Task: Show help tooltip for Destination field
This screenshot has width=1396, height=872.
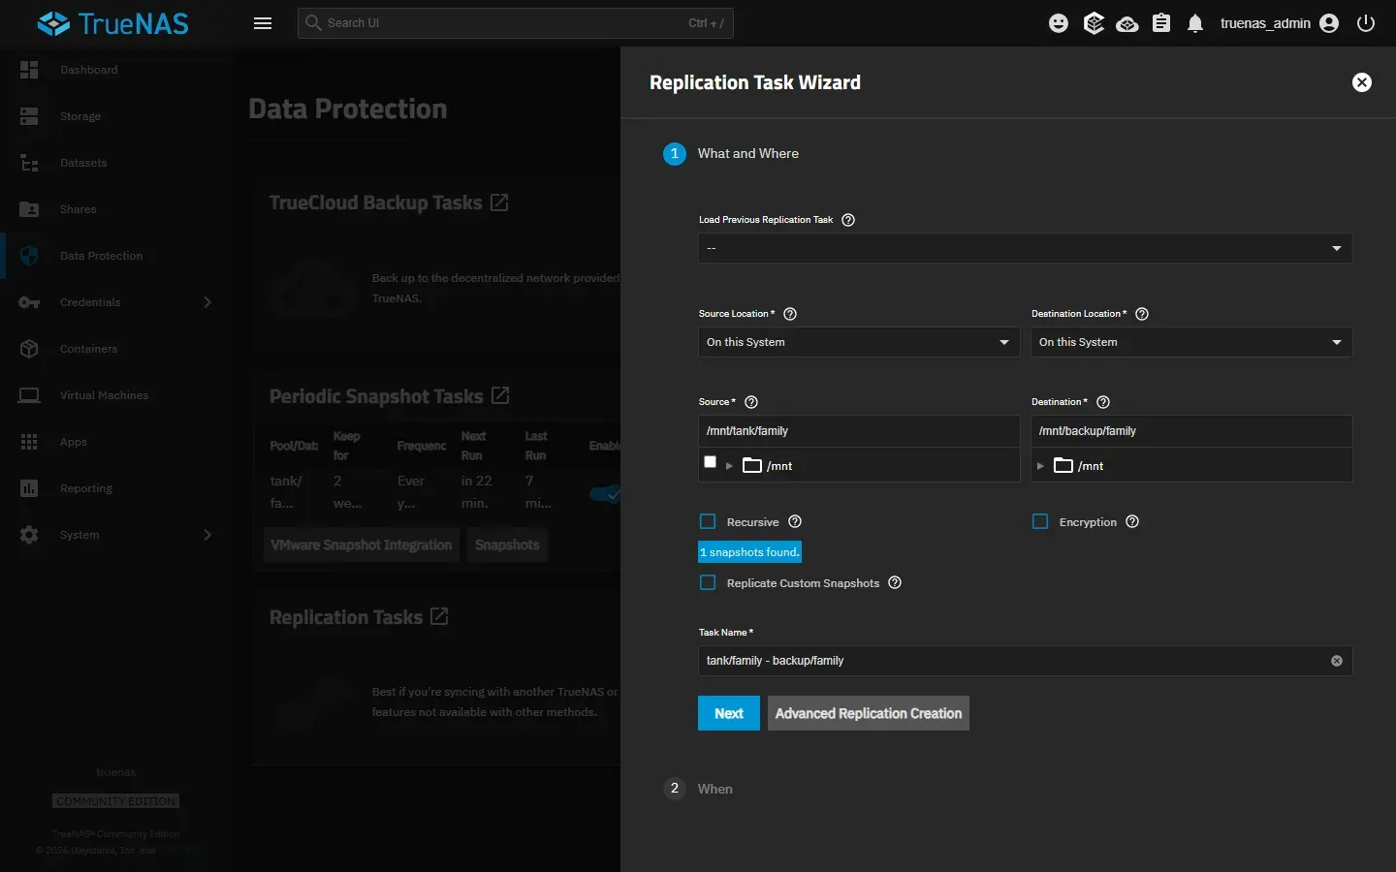Action: point(1103,402)
